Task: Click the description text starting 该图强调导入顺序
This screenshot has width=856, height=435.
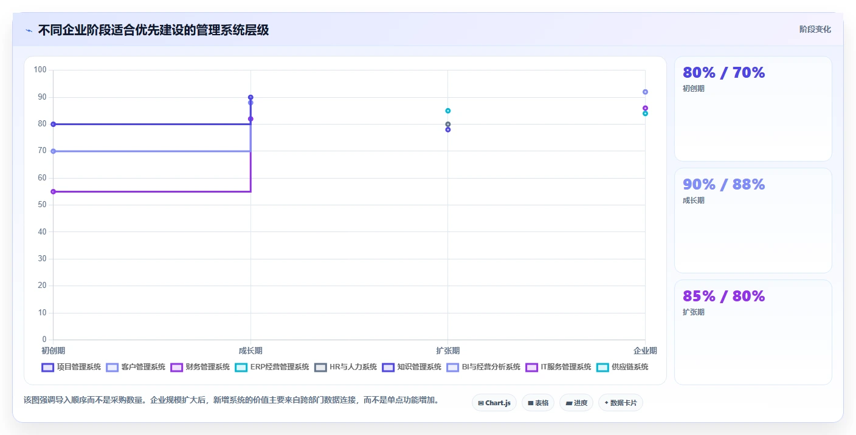Action: [231, 400]
